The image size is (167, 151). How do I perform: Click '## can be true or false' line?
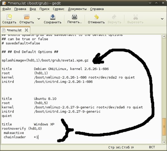click(25, 39)
